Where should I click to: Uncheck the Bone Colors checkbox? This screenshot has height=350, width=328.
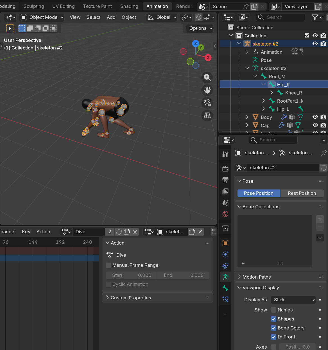pos(273,328)
